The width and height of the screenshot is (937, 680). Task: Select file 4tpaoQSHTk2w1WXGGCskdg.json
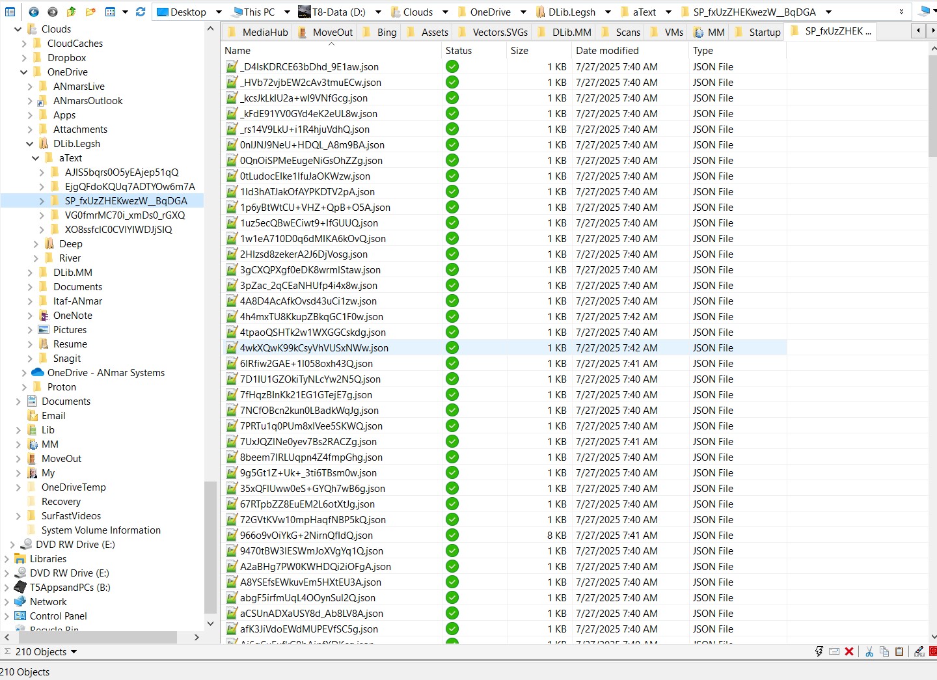312,333
